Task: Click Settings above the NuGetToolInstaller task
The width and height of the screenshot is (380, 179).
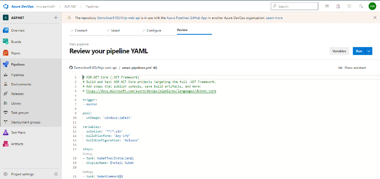Action: tap(87, 154)
